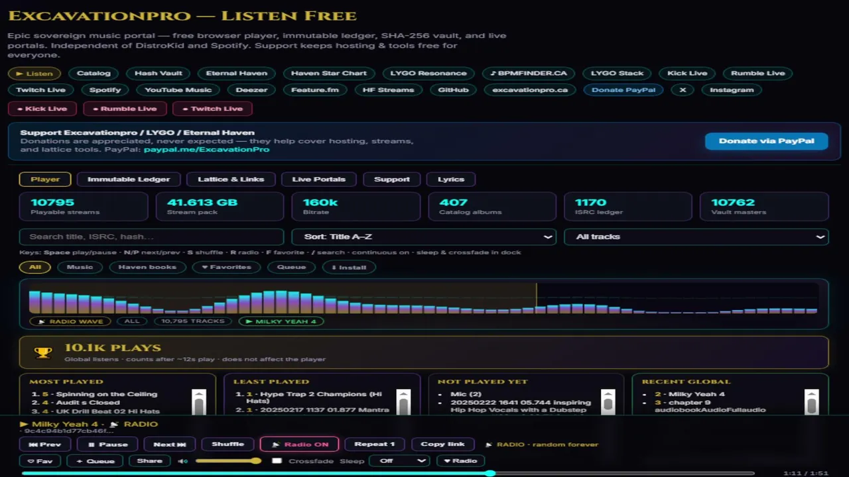Click the heart Radio button in the dock
The width and height of the screenshot is (849, 477).
click(460, 461)
